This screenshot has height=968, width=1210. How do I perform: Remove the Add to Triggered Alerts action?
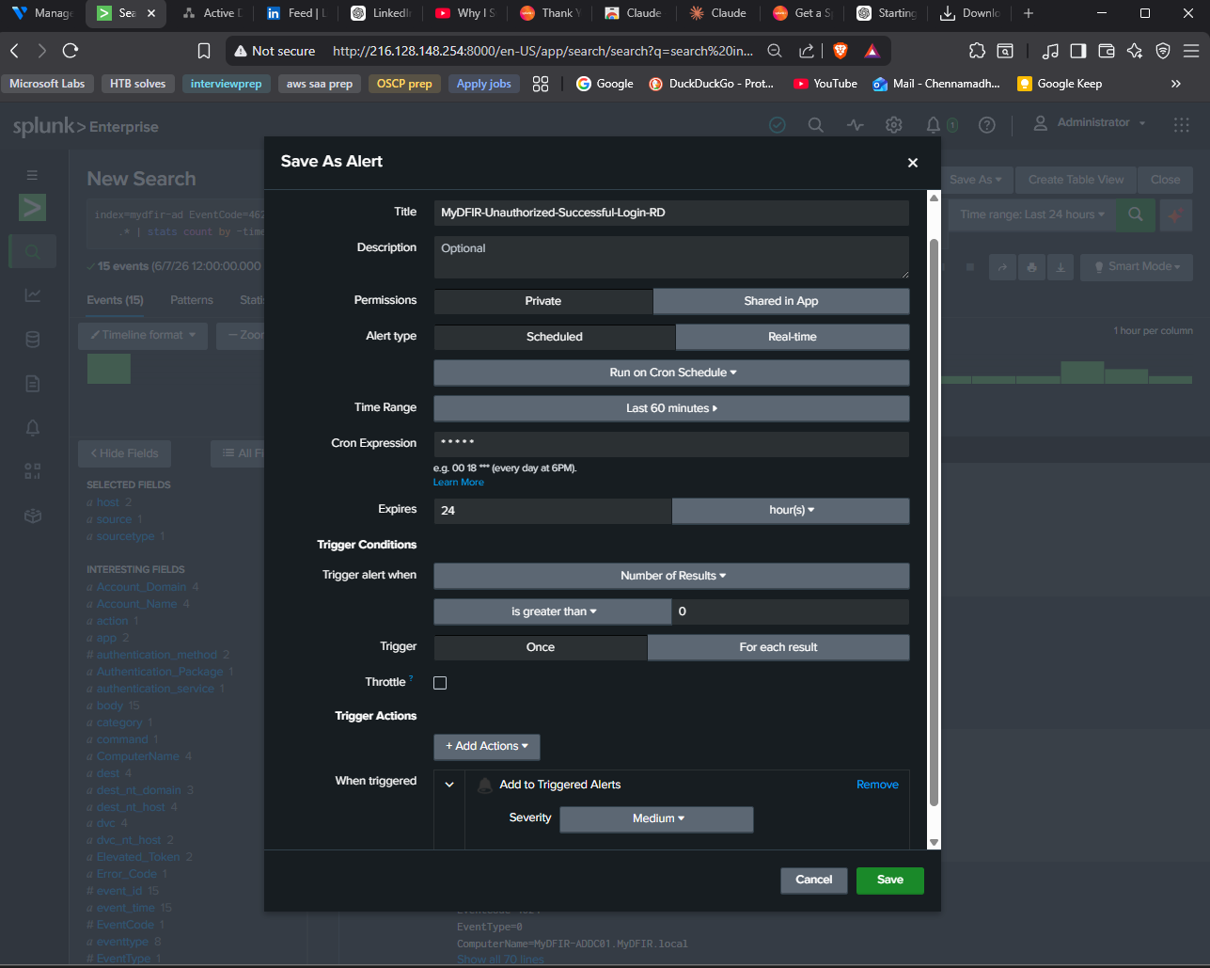click(x=877, y=785)
